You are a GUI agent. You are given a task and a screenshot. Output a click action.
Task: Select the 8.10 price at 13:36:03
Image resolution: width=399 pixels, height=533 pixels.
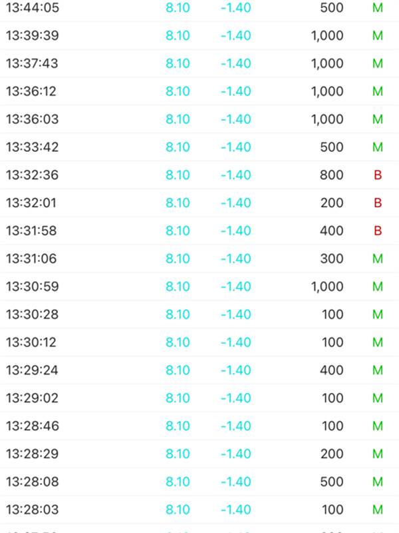click(178, 119)
